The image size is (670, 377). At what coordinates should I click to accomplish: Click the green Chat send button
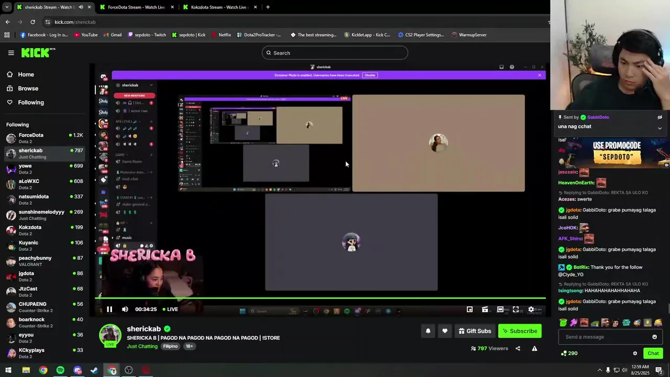point(653,353)
